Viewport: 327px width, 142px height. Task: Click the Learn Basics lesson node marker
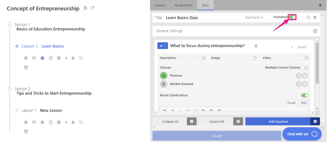point(17,46)
